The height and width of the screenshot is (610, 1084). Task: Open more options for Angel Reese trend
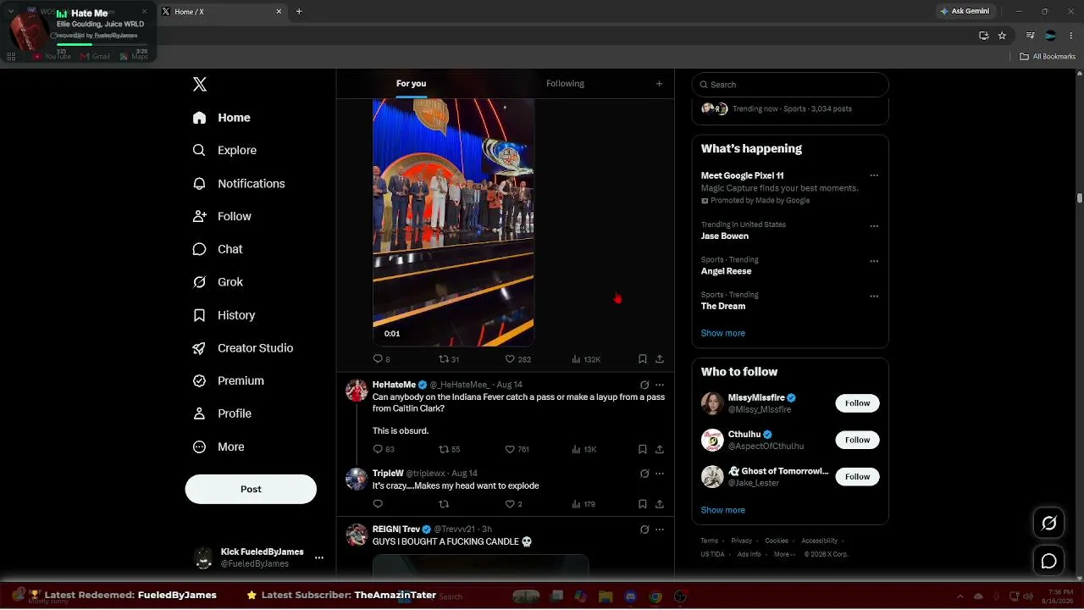coord(874,261)
